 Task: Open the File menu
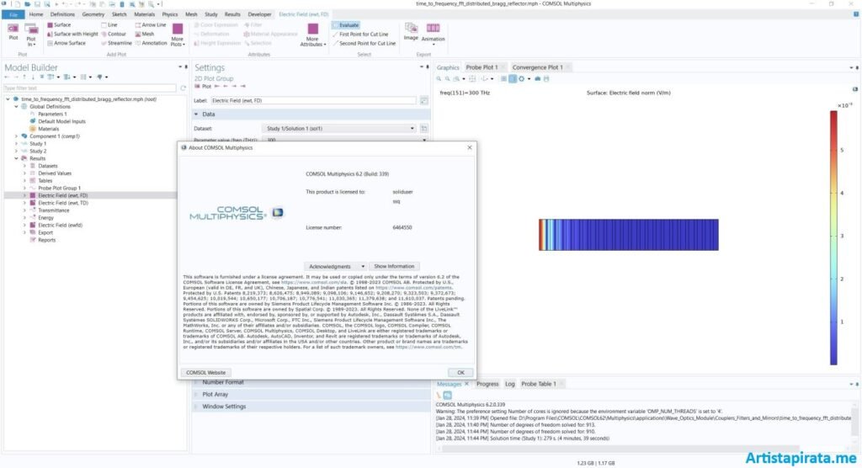pos(13,14)
